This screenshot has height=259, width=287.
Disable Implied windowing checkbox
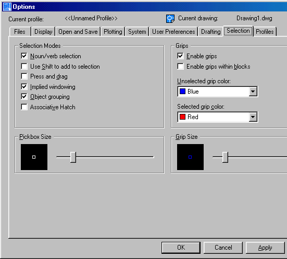[24, 86]
